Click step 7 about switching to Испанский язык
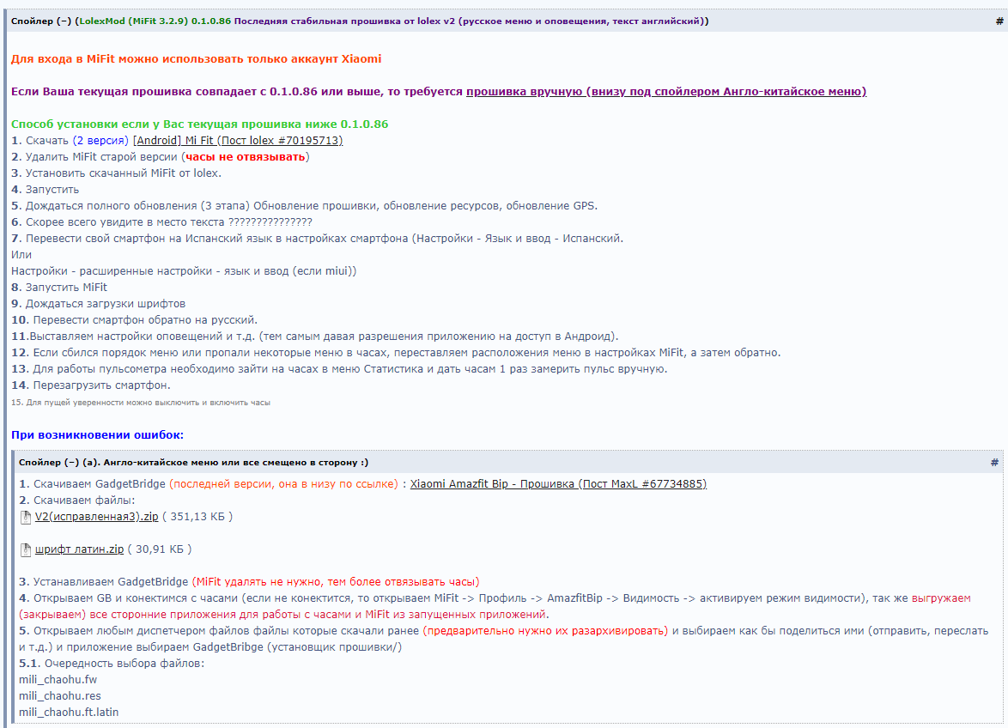 (317, 239)
